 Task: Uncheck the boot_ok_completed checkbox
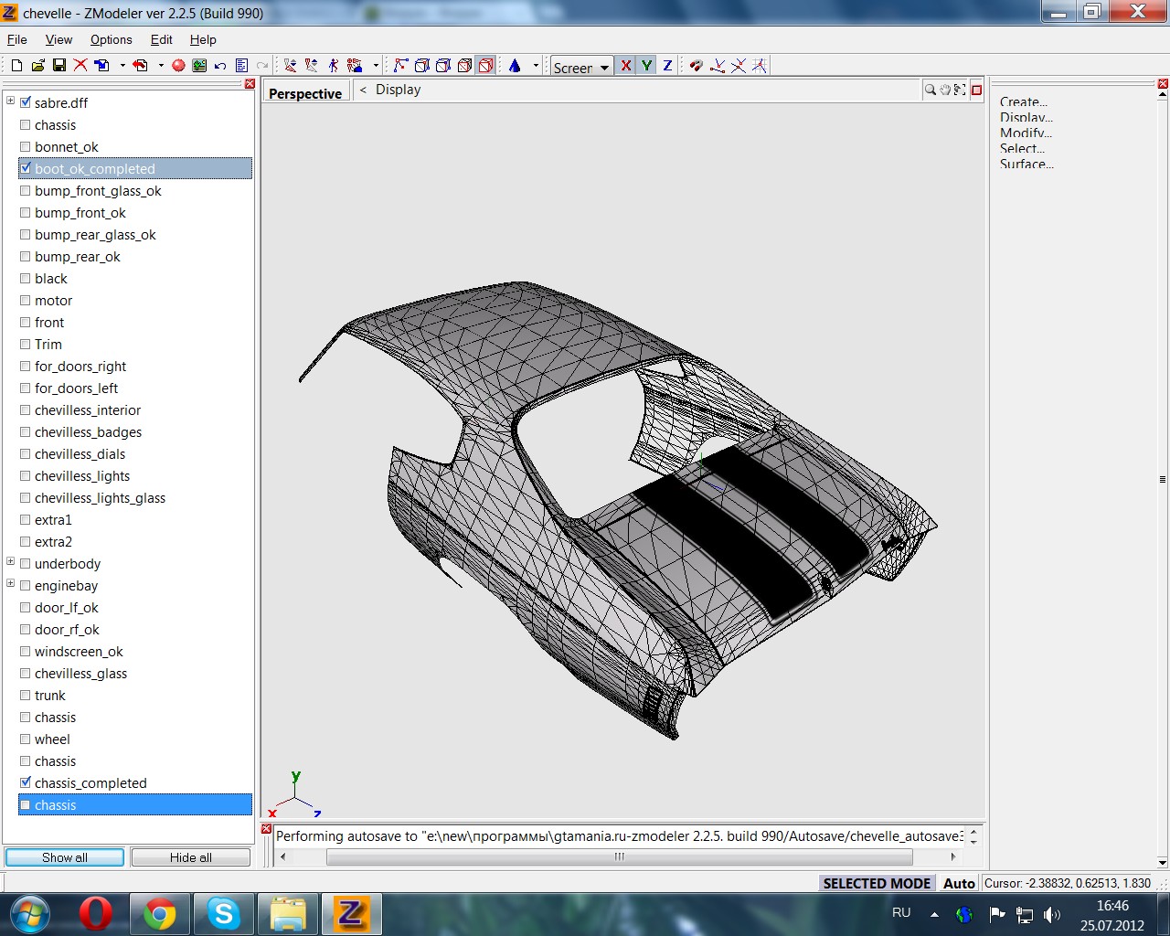[26, 168]
